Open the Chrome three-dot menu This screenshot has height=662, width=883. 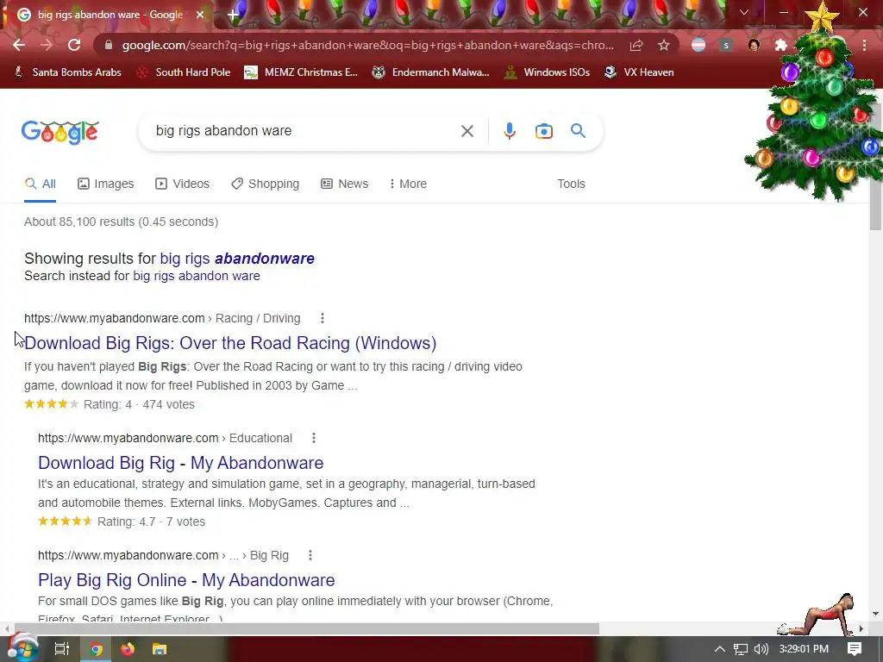(x=864, y=45)
